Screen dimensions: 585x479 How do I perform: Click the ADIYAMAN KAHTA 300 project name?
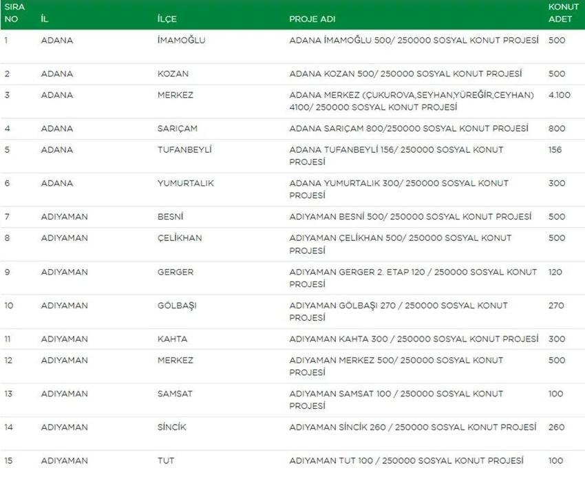(414, 339)
